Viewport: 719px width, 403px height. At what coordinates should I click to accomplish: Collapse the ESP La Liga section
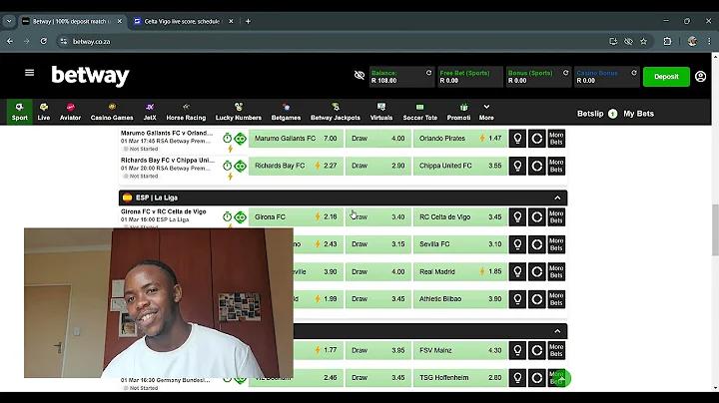click(x=557, y=198)
